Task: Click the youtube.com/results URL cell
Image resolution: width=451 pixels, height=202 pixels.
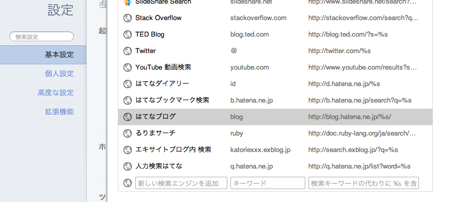Action: point(363,68)
